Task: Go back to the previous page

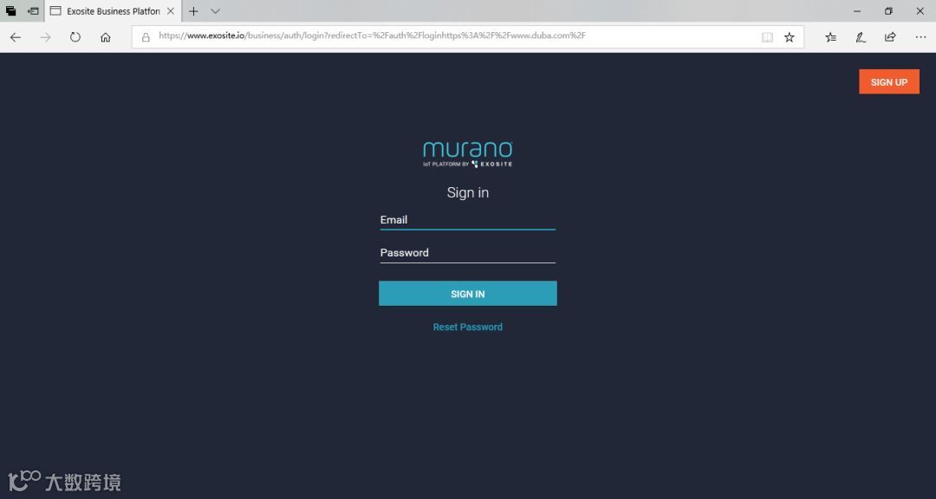Action: [x=16, y=37]
